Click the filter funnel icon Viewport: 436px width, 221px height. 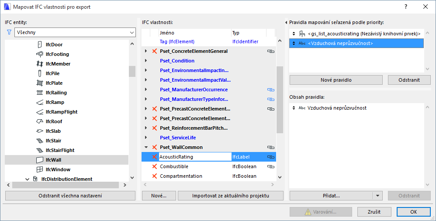click(9, 32)
